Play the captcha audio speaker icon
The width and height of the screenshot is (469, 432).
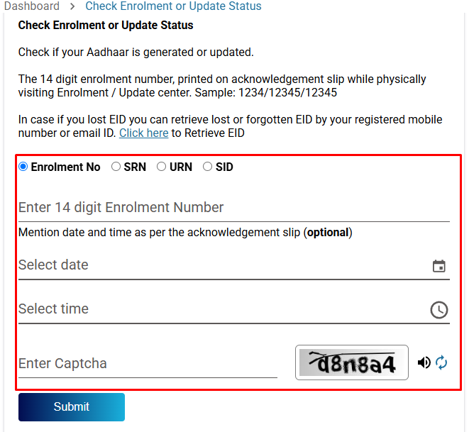coord(424,363)
